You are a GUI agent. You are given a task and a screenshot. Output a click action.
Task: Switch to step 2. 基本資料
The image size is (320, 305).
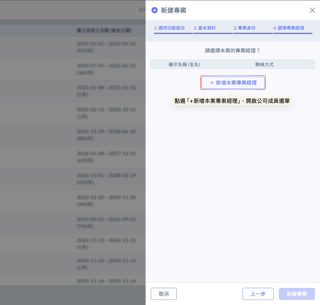click(x=205, y=28)
